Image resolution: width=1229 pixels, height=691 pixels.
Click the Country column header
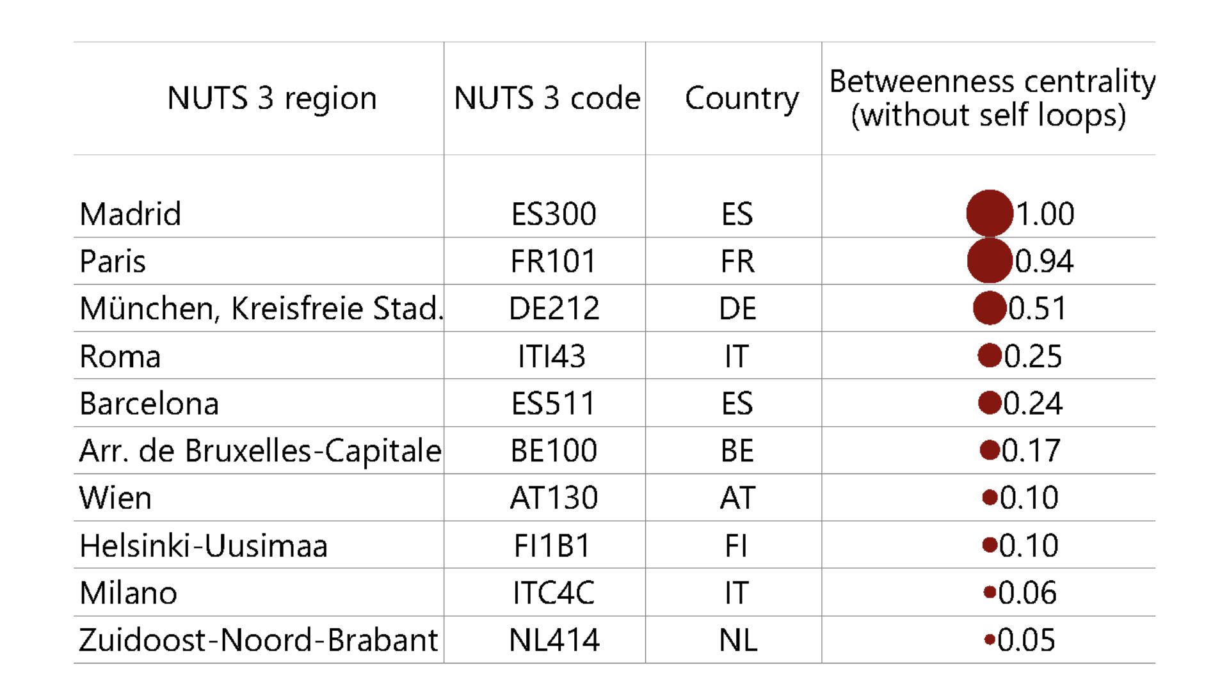coord(741,99)
